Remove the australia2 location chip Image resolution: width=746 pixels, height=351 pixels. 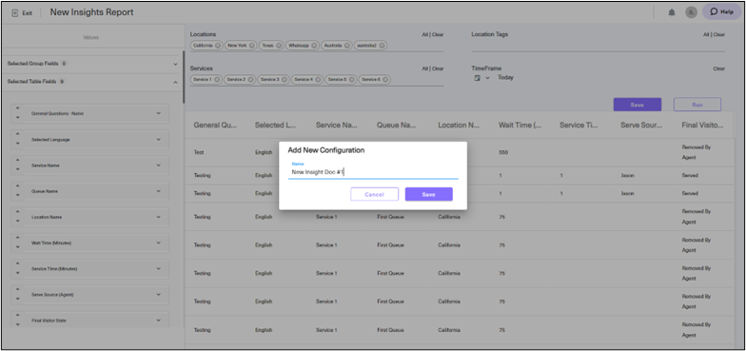point(382,46)
